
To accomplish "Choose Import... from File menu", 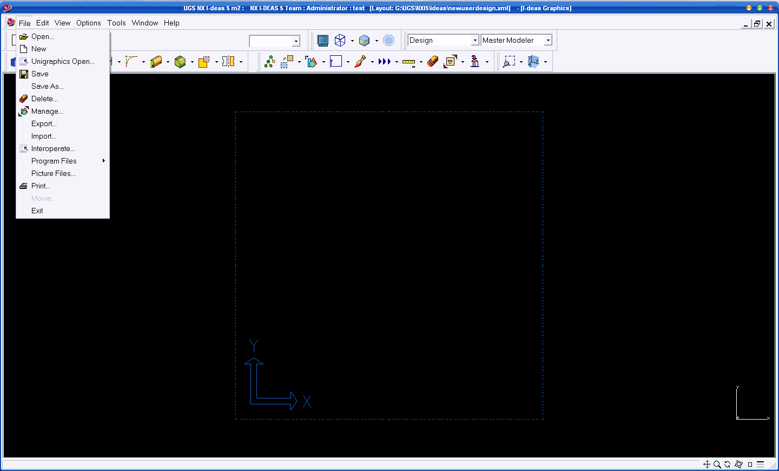I will (x=63, y=136).
